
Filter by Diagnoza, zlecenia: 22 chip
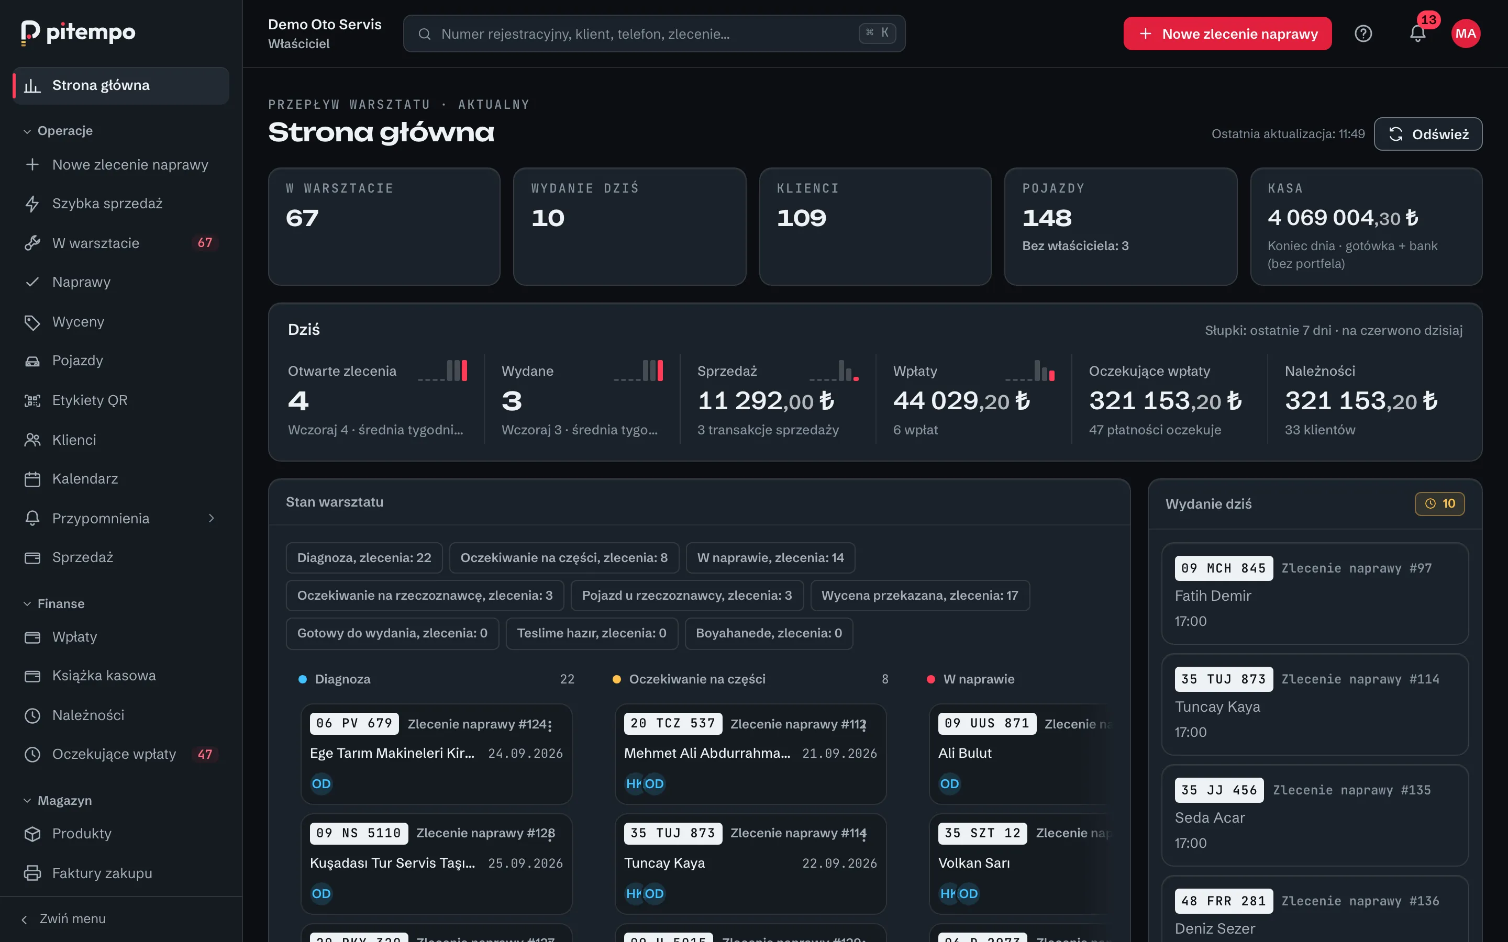(364, 558)
